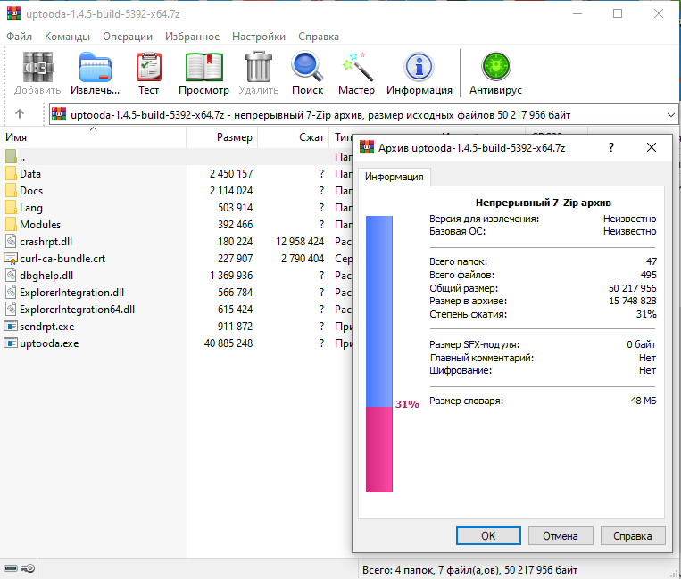The image size is (681, 579).
Task: Click the Размер в архиве value 15 748 828
Action: coord(632,301)
